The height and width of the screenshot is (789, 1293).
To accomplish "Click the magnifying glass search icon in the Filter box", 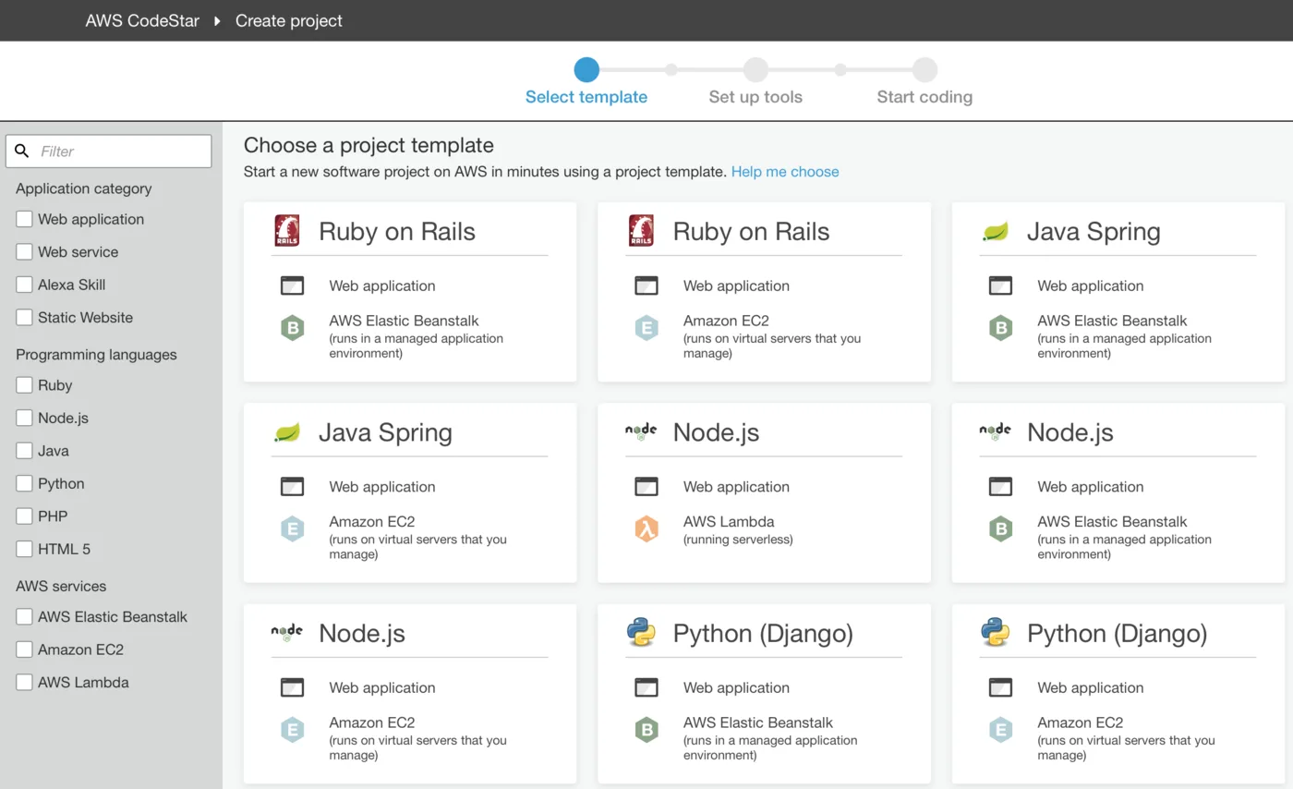I will [22, 151].
